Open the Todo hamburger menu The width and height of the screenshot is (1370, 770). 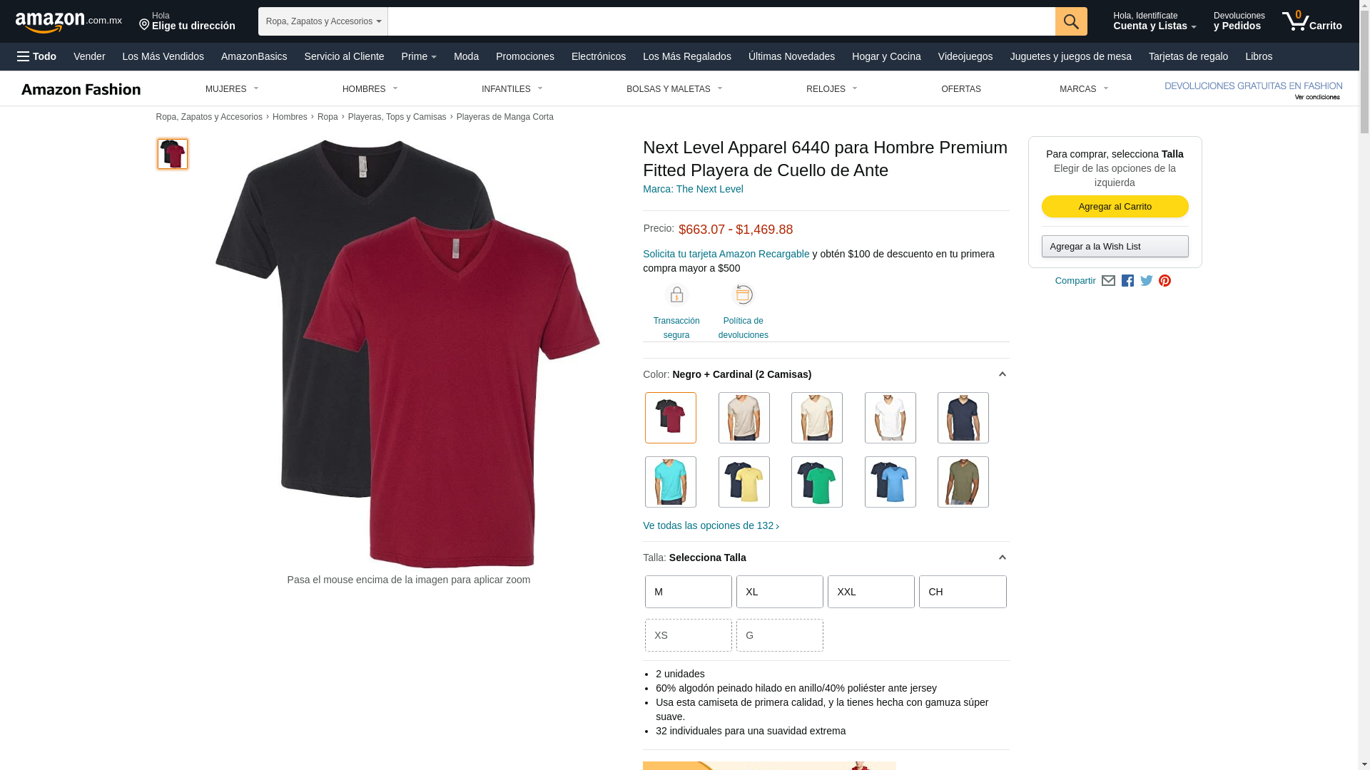point(37,56)
